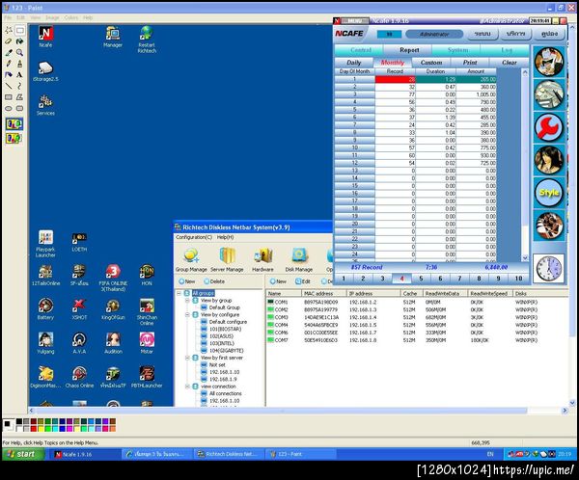
Task: Pick the Eraser tool in Paint toolbox
Action: coord(9,41)
